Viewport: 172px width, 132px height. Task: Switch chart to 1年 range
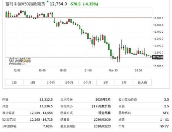(x=106, y=82)
